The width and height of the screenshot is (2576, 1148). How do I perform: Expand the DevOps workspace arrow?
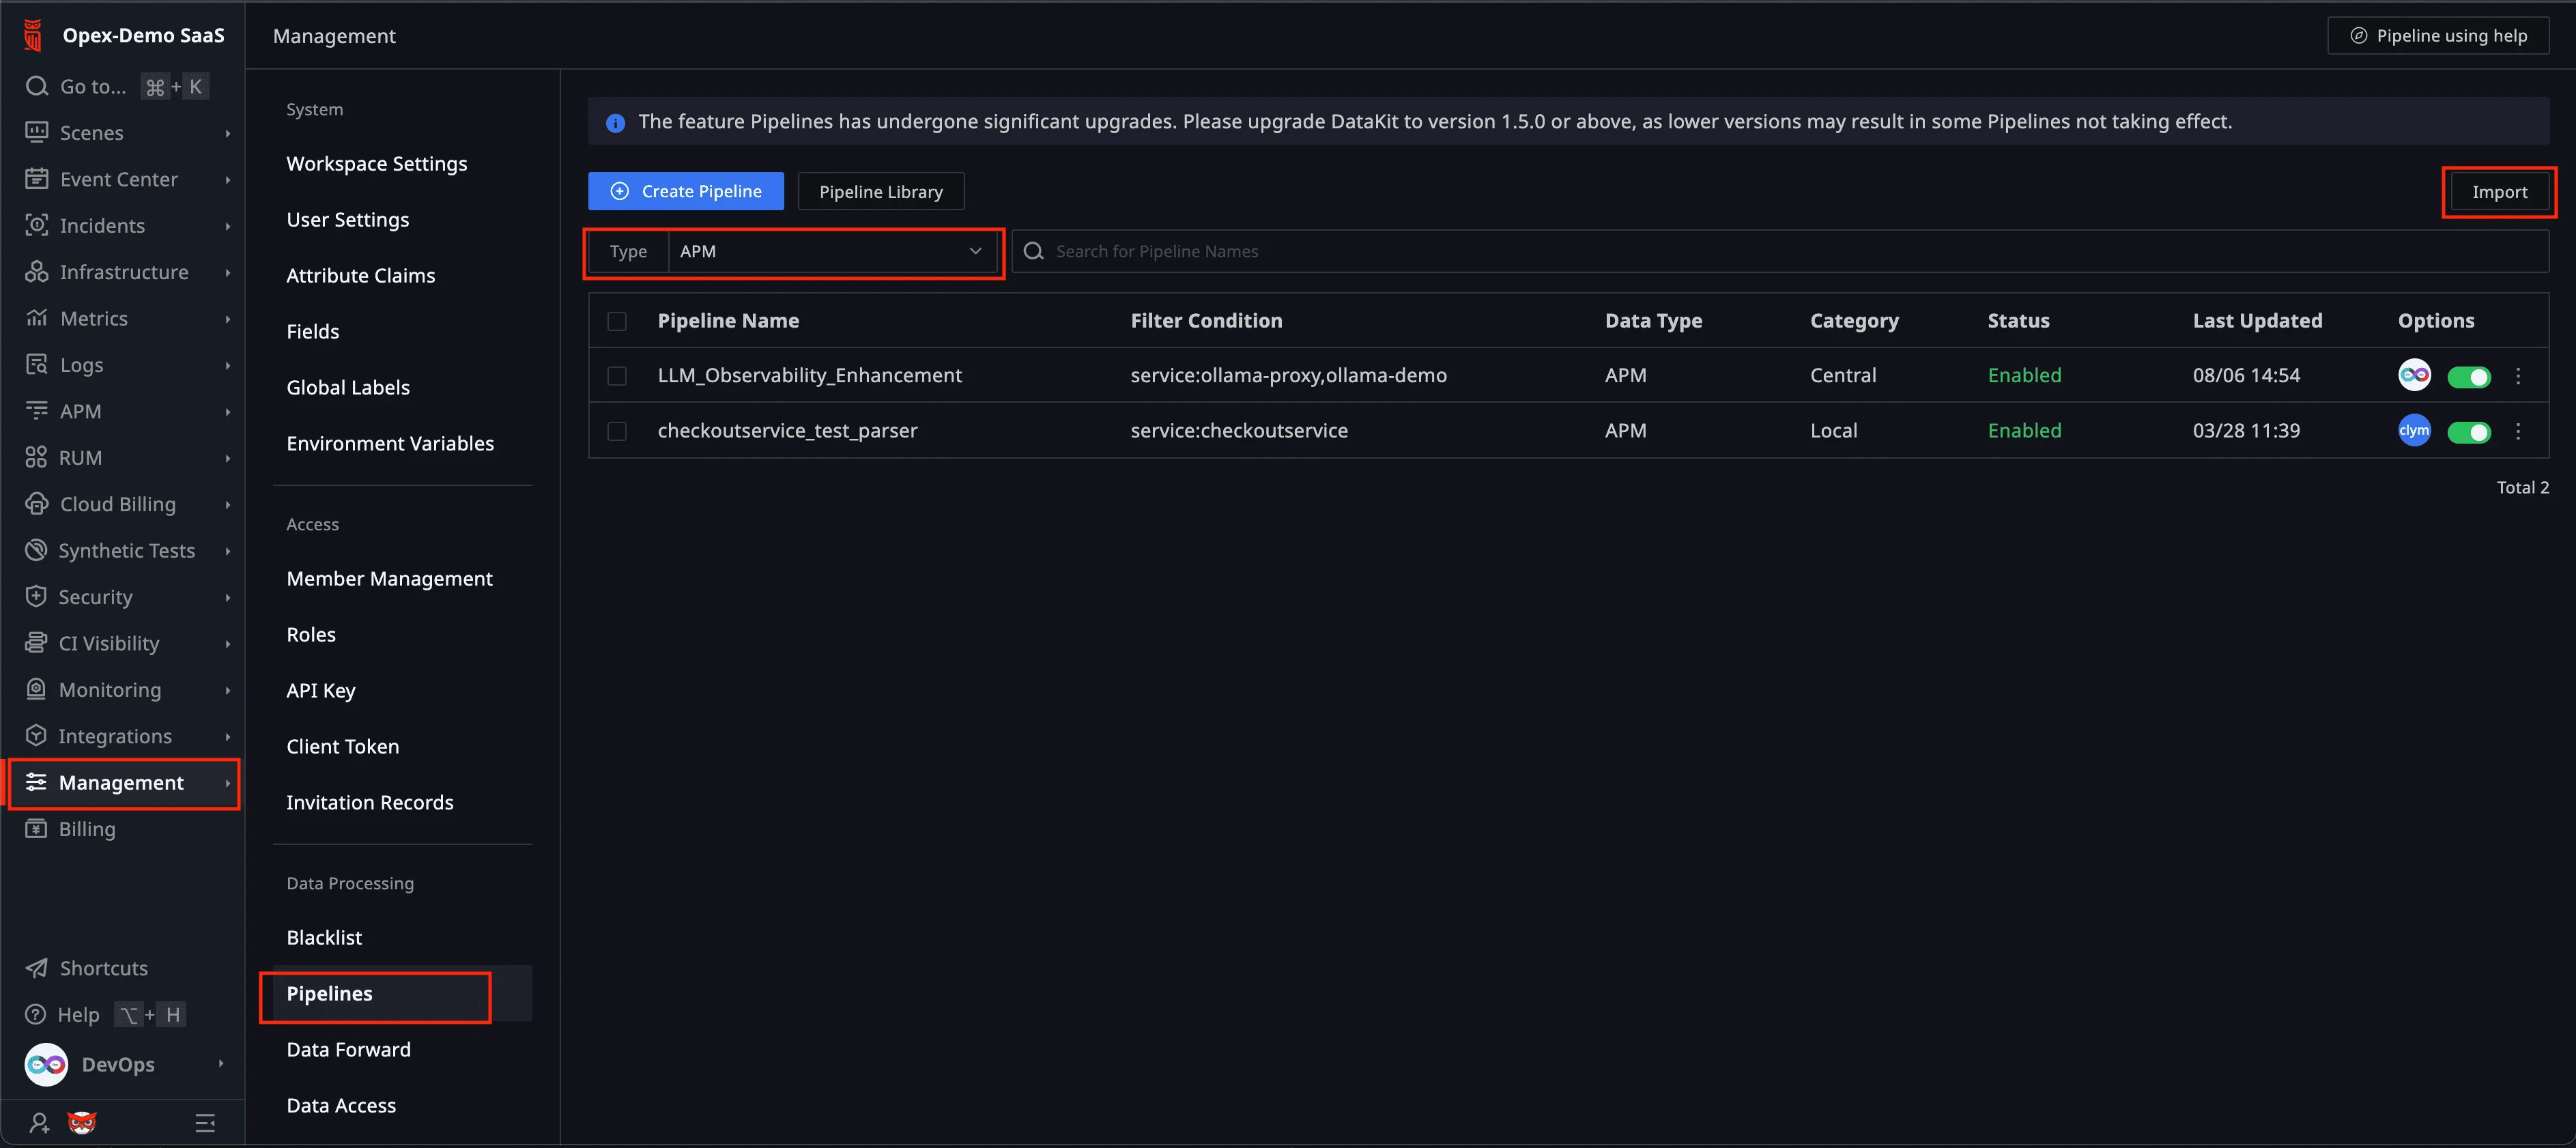pos(221,1064)
